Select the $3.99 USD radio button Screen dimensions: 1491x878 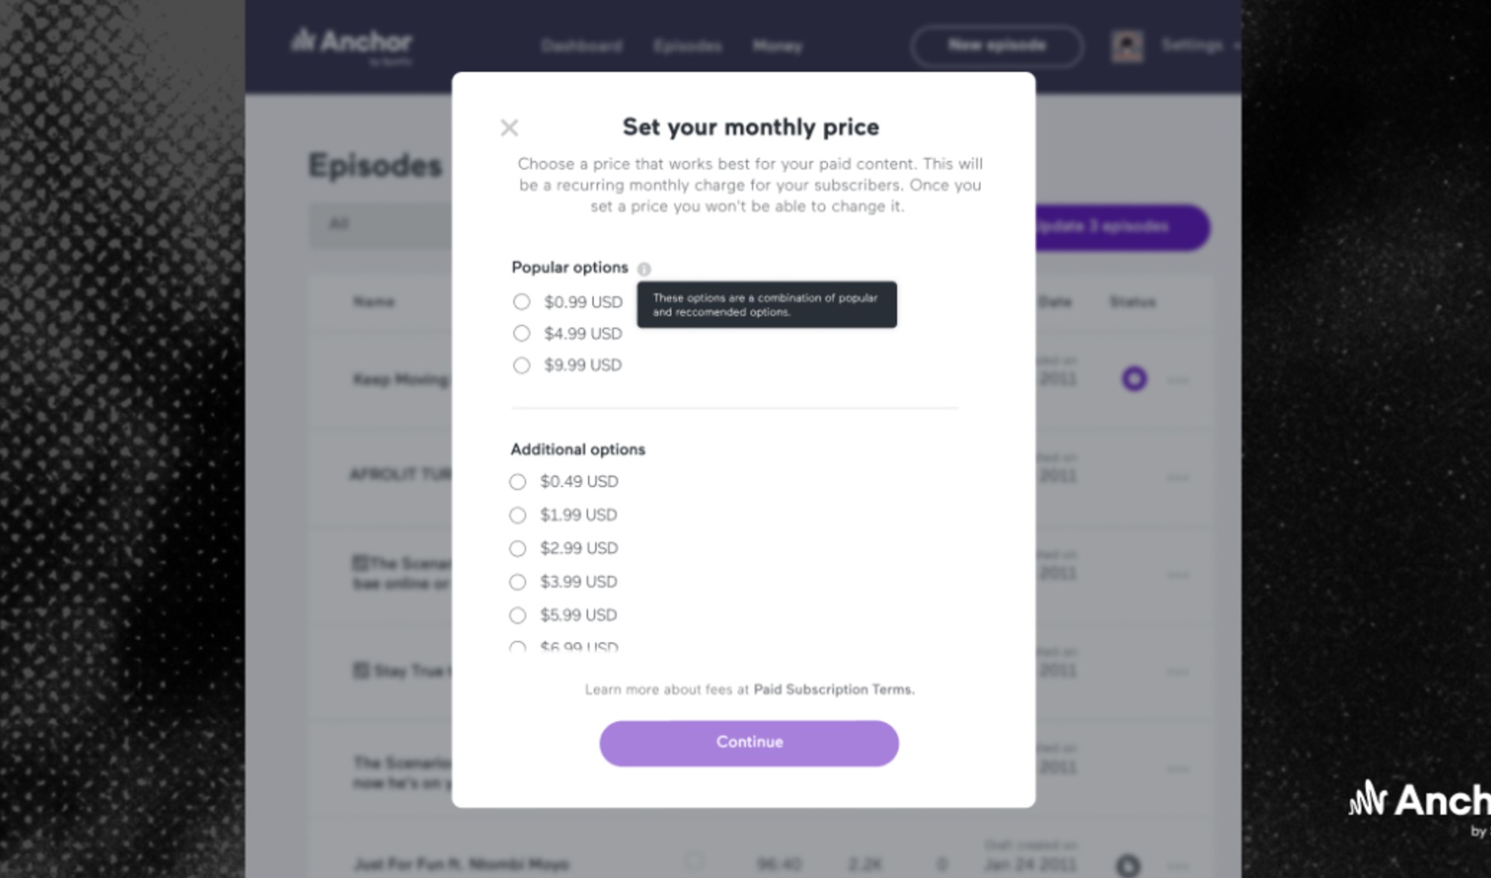[x=518, y=582]
